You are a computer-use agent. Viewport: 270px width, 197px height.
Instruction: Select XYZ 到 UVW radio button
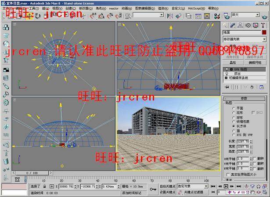234,135
